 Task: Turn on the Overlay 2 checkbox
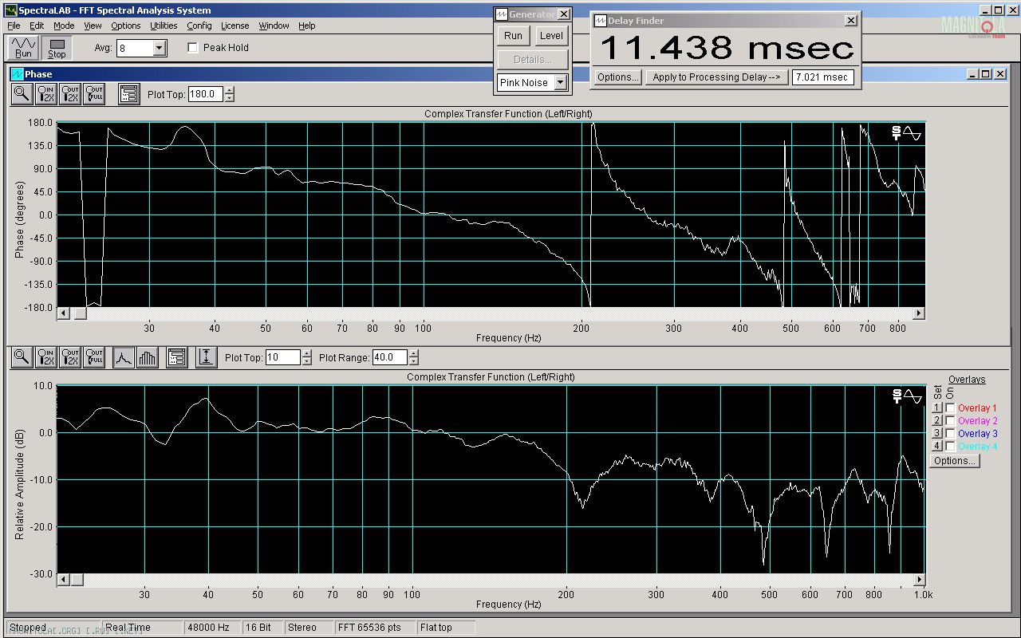click(x=950, y=421)
